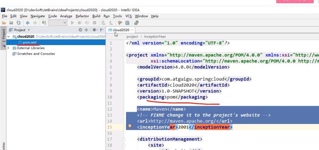The width and height of the screenshot is (319, 150).
Task: Open the Navigate menu
Action: [38, 16]
